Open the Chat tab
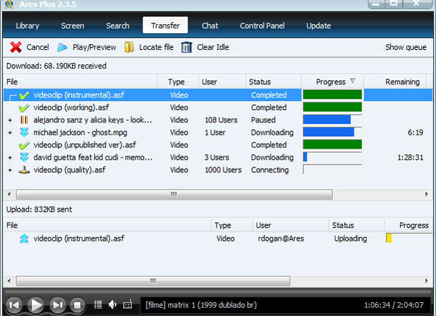 pyautogui.click(x=210, y=26)
